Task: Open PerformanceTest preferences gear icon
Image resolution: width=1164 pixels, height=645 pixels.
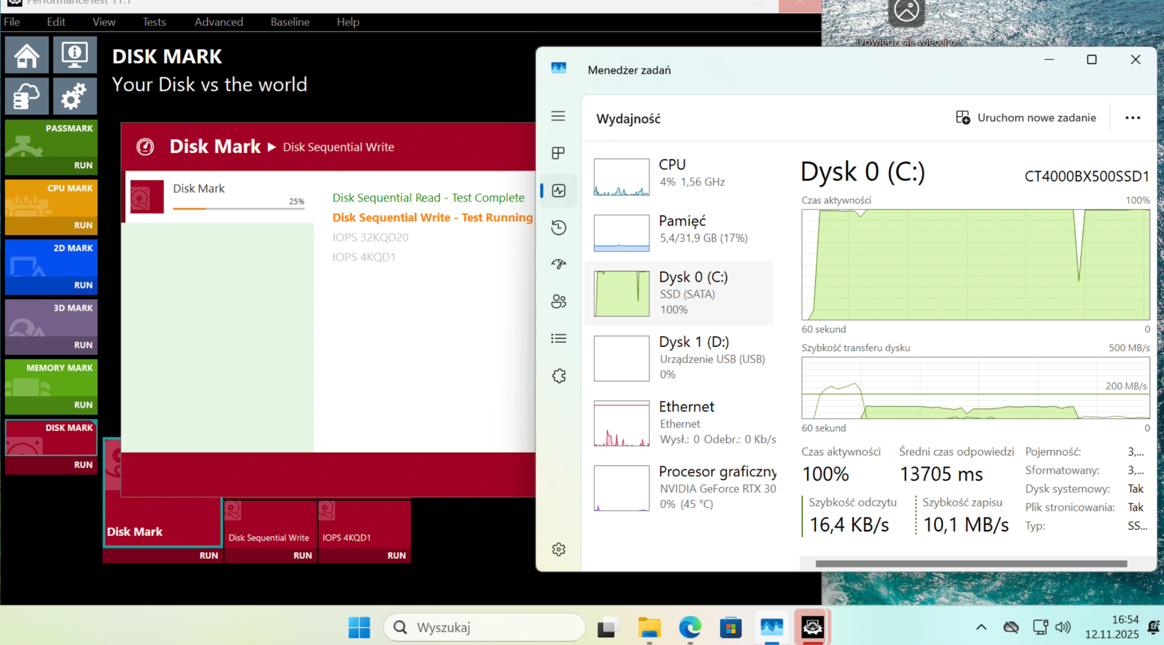Action: point(75,96)
